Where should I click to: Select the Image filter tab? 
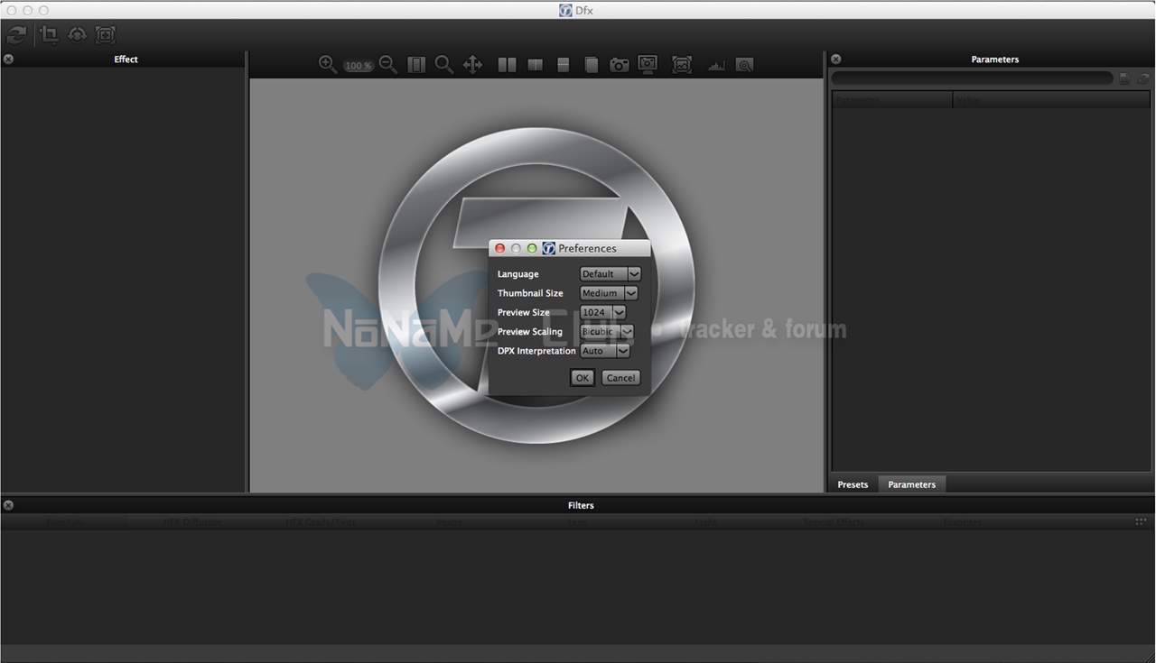coord(449,522)
